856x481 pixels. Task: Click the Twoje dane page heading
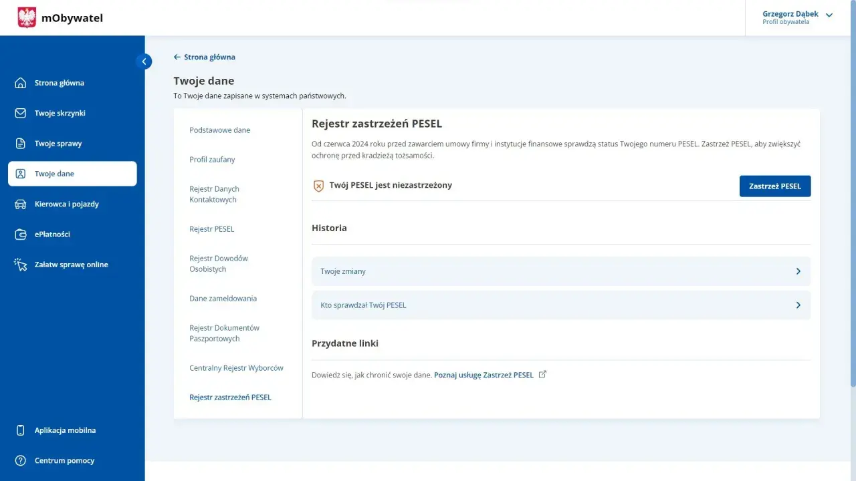204,81
